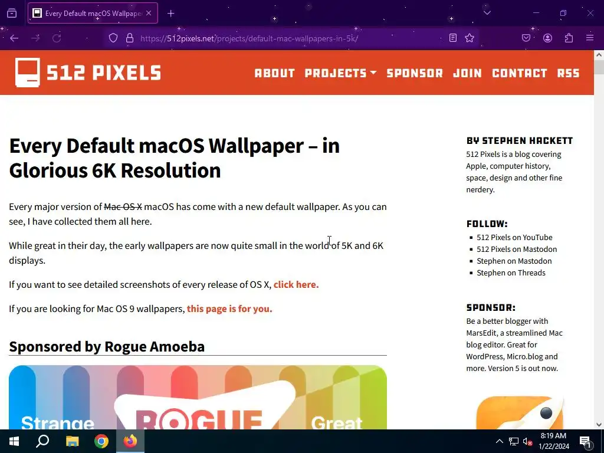Click the scrollbar down arrow

coord(599,425)
